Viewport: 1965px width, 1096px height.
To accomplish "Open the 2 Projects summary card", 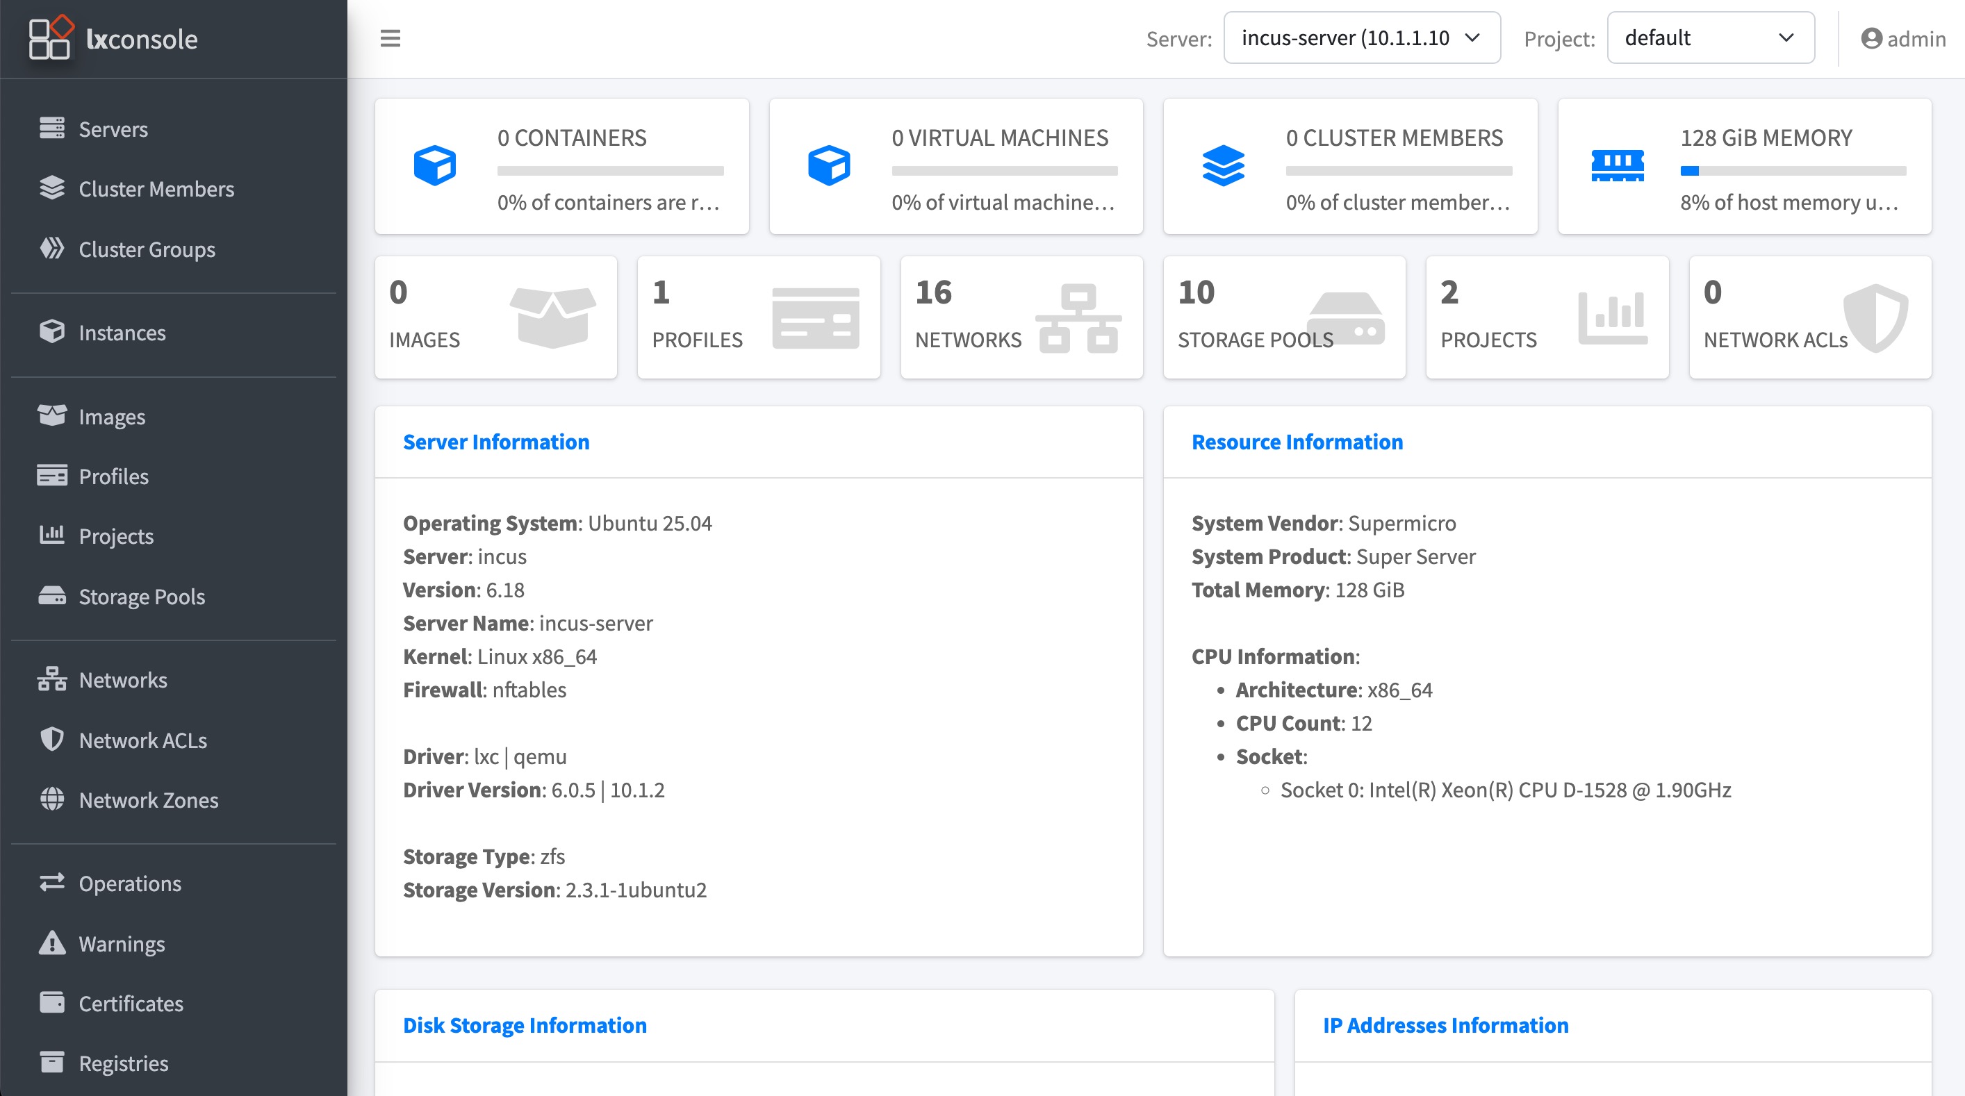I will pyautogui.click(x=1546, y=317).
